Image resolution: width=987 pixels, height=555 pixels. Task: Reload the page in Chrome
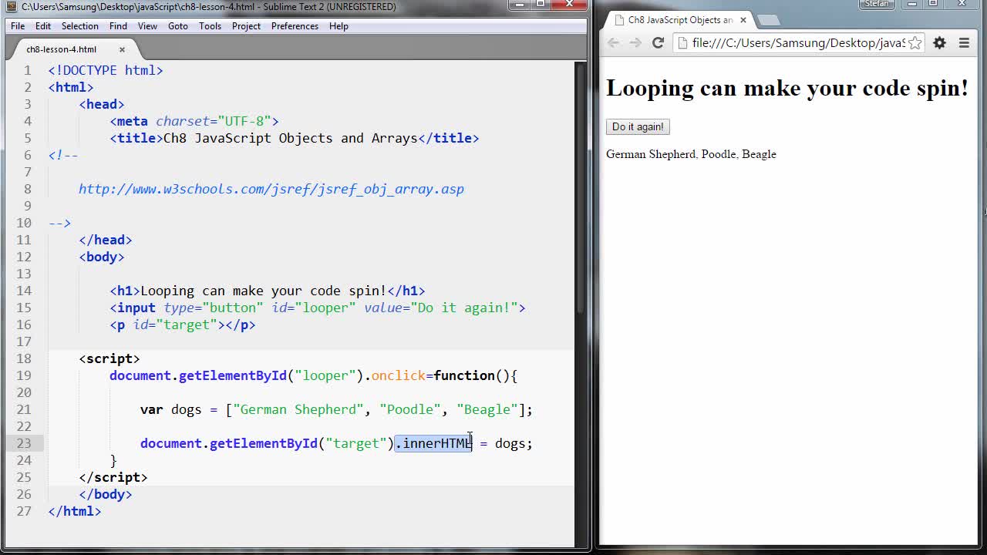(x=658, y=43)
